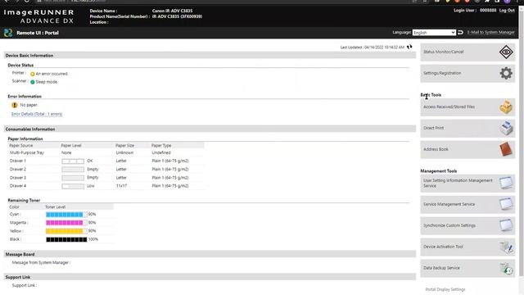The height and width of the screenshot is (295, 524).
Task: Click the Log Out link
Action: coord(507,11)
